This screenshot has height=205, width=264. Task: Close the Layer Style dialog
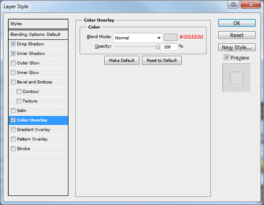tap(251, 4)
